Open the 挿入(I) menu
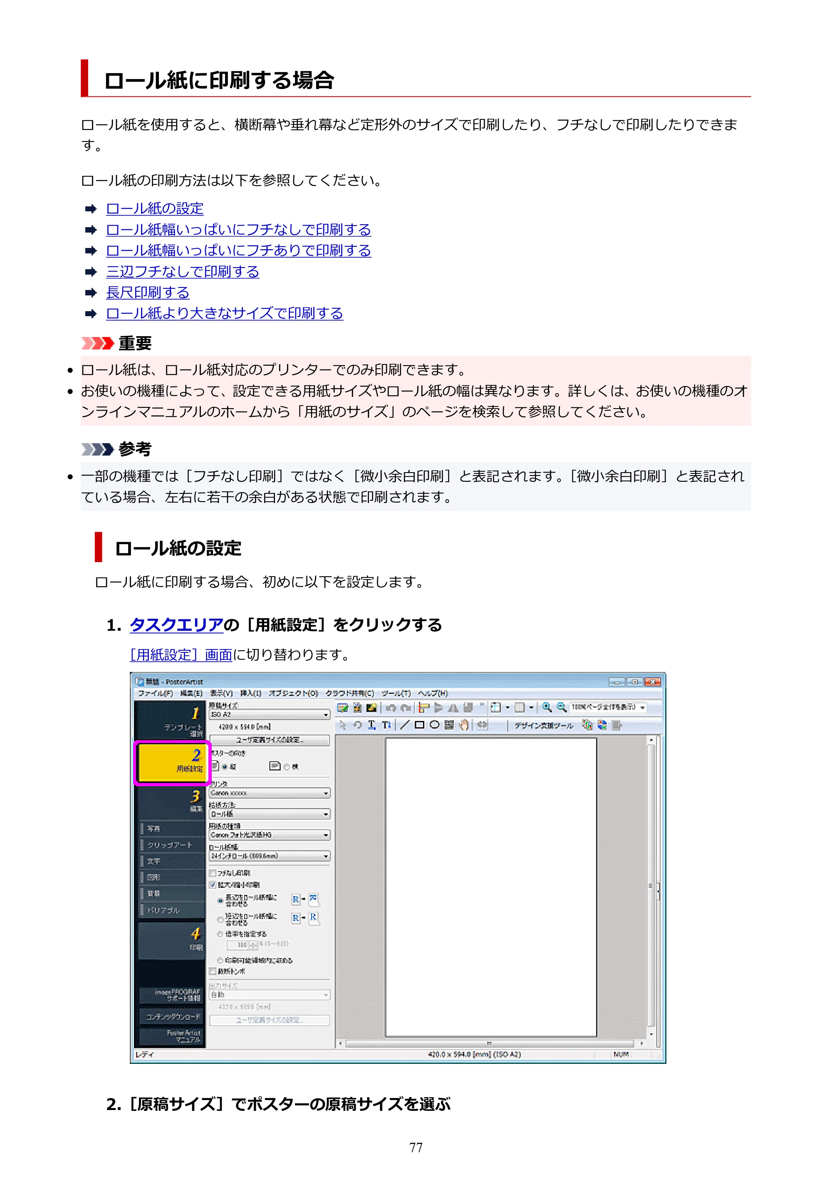832x1177 pixels. pyautogui.click(x=251, y=693)
